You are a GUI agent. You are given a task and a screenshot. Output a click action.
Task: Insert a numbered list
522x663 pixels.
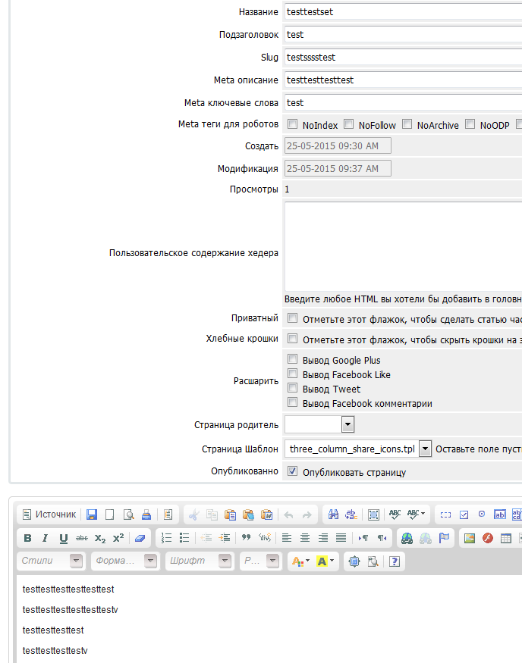167,538
